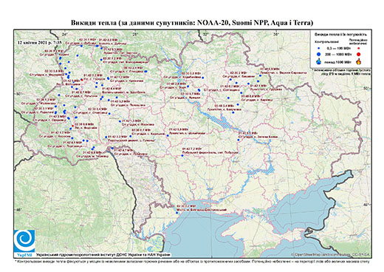Select the Pobuzkyi ferronickel plant blue marker
This screenshot has width=384, height=272.
[182, 155]
